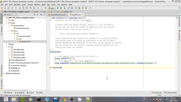Click the Search Everywhere magnifier icon
The height and width of the screenshot is (102, 181).
[x=179, y=8]
